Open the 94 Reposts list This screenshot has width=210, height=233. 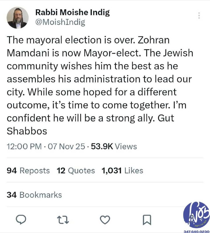coord(28,170)
